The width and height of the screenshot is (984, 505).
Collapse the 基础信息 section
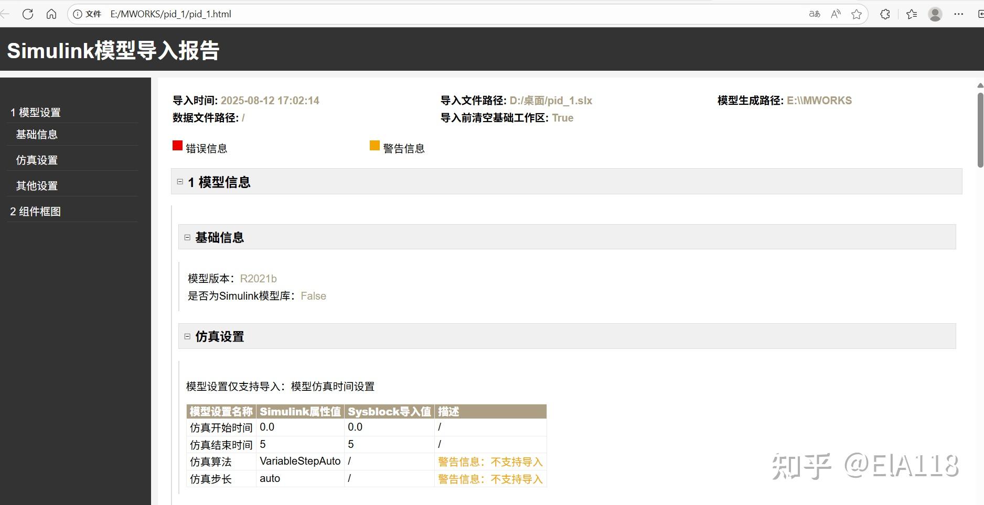(187, 237)
